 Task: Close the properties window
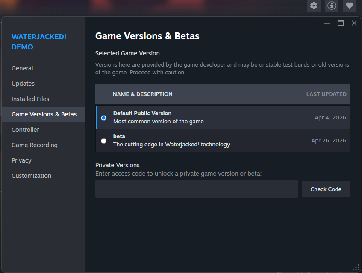point(354,23)
